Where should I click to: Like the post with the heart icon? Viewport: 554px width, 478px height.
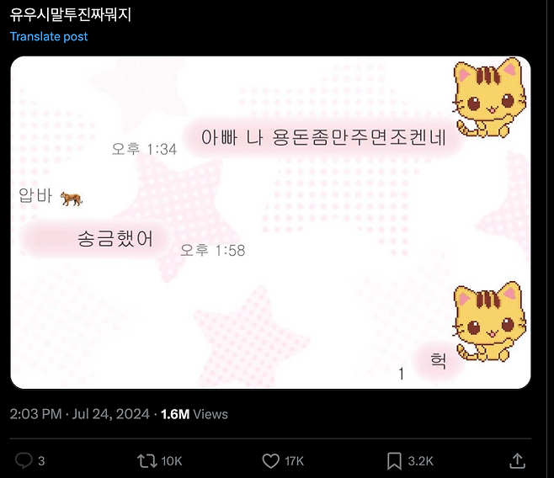click(270, 461)
